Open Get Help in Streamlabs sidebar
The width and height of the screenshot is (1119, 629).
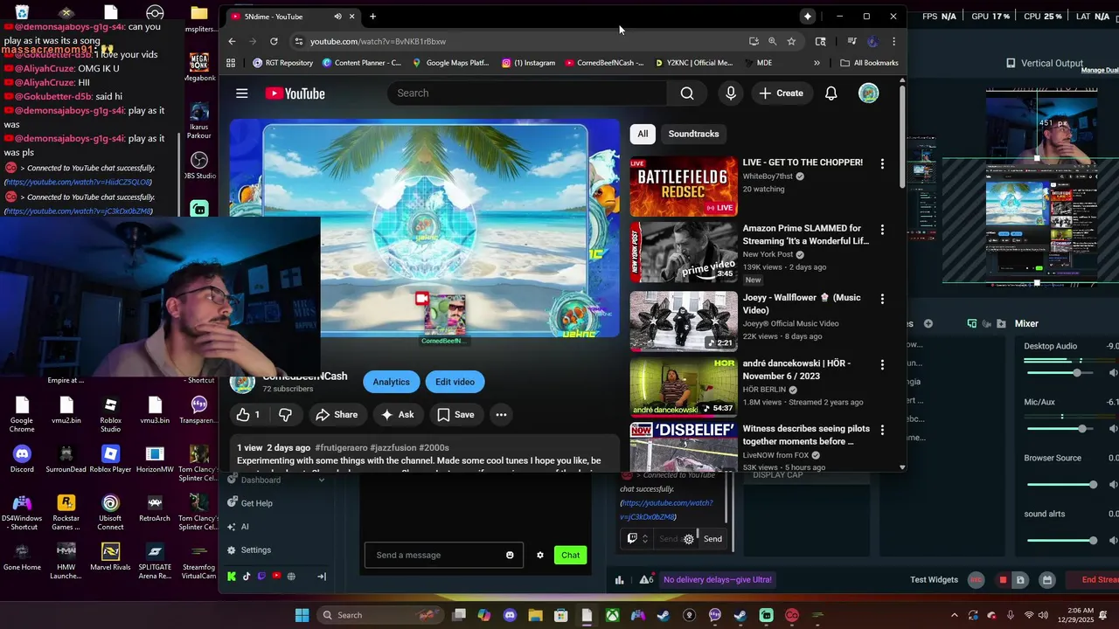(250, 503)
